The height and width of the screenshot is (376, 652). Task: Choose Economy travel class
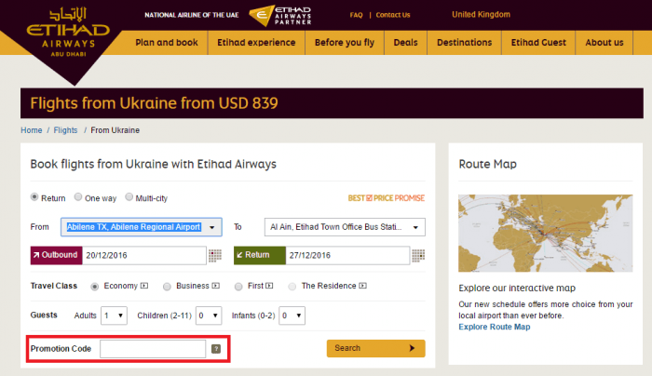pyautogui.click(x=95, y=287)
